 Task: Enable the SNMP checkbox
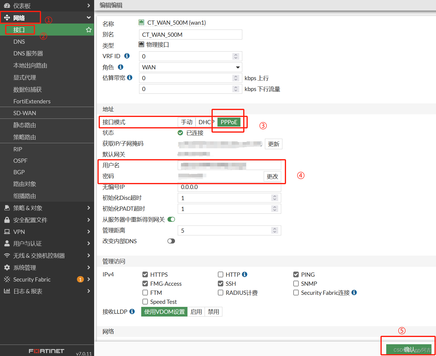point(296,283)
